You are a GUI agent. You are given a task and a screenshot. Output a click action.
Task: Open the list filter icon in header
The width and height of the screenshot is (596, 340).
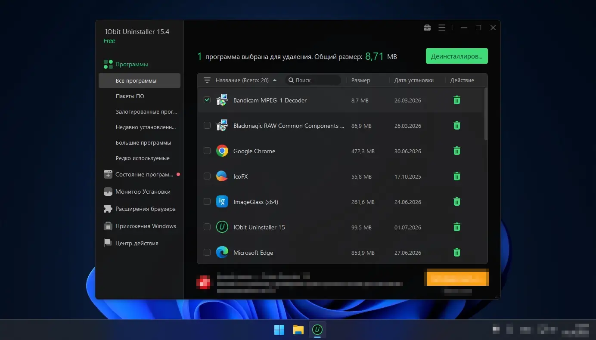(207, 80)
